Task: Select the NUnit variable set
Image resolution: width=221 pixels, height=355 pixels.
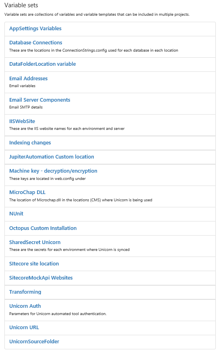Action: point(16,213)
